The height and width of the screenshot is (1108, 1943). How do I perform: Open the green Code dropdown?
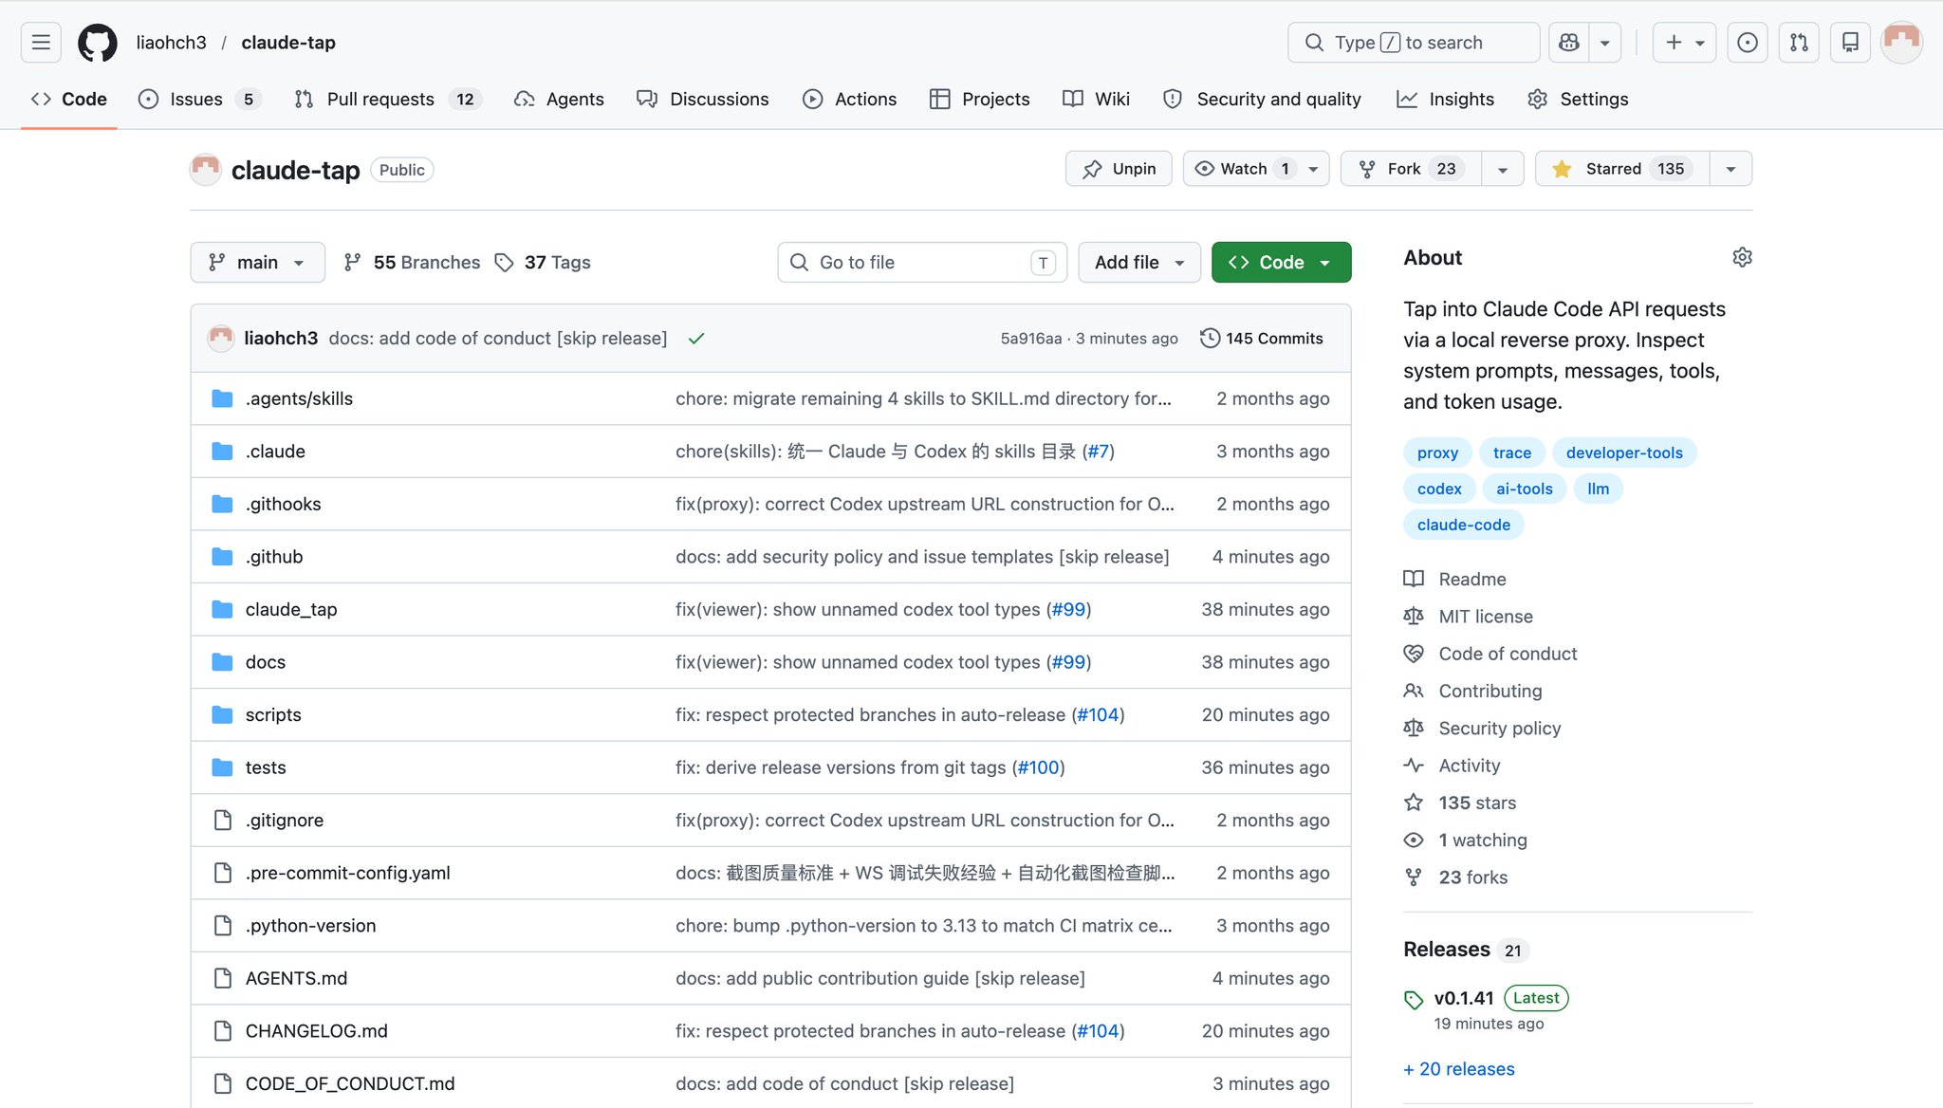click(1281, 262)
